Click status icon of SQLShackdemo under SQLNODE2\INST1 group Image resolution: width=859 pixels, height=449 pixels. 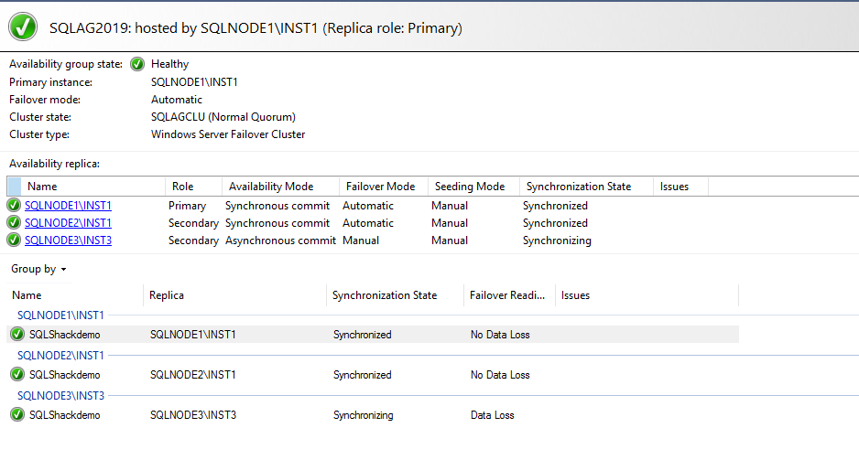click(17, 375)
